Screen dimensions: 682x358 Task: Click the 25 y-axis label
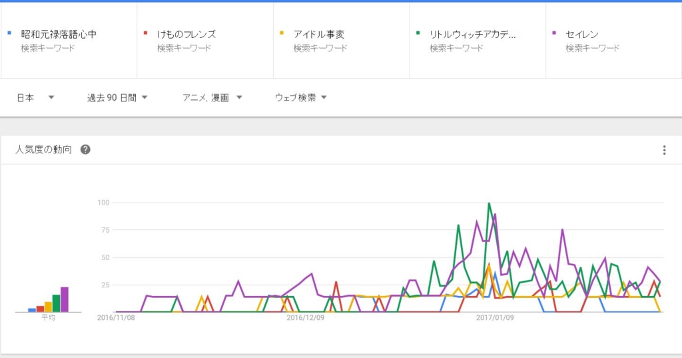tap(105, 285)
